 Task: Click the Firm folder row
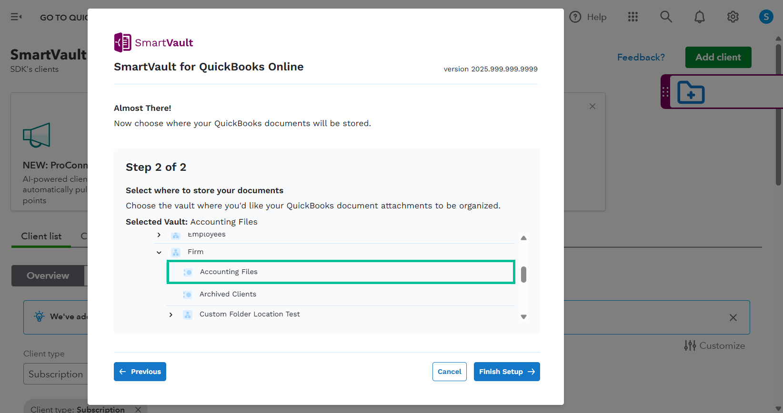coord(335,252)
